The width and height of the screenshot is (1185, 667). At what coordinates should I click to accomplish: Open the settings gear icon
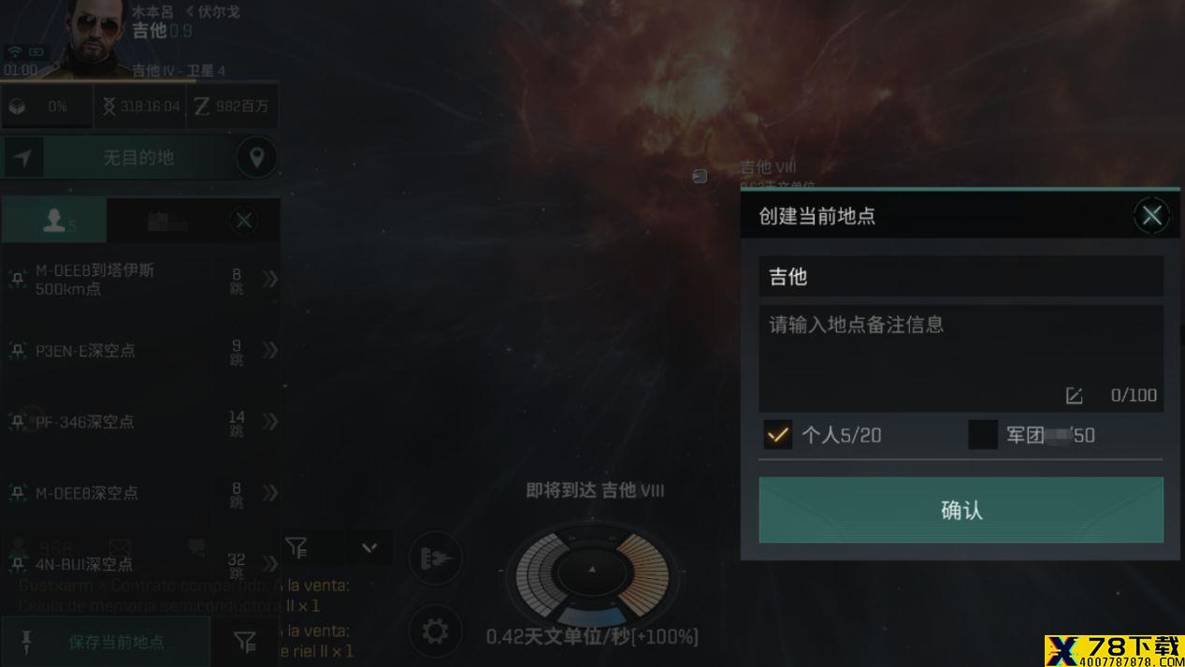point(435,631)
